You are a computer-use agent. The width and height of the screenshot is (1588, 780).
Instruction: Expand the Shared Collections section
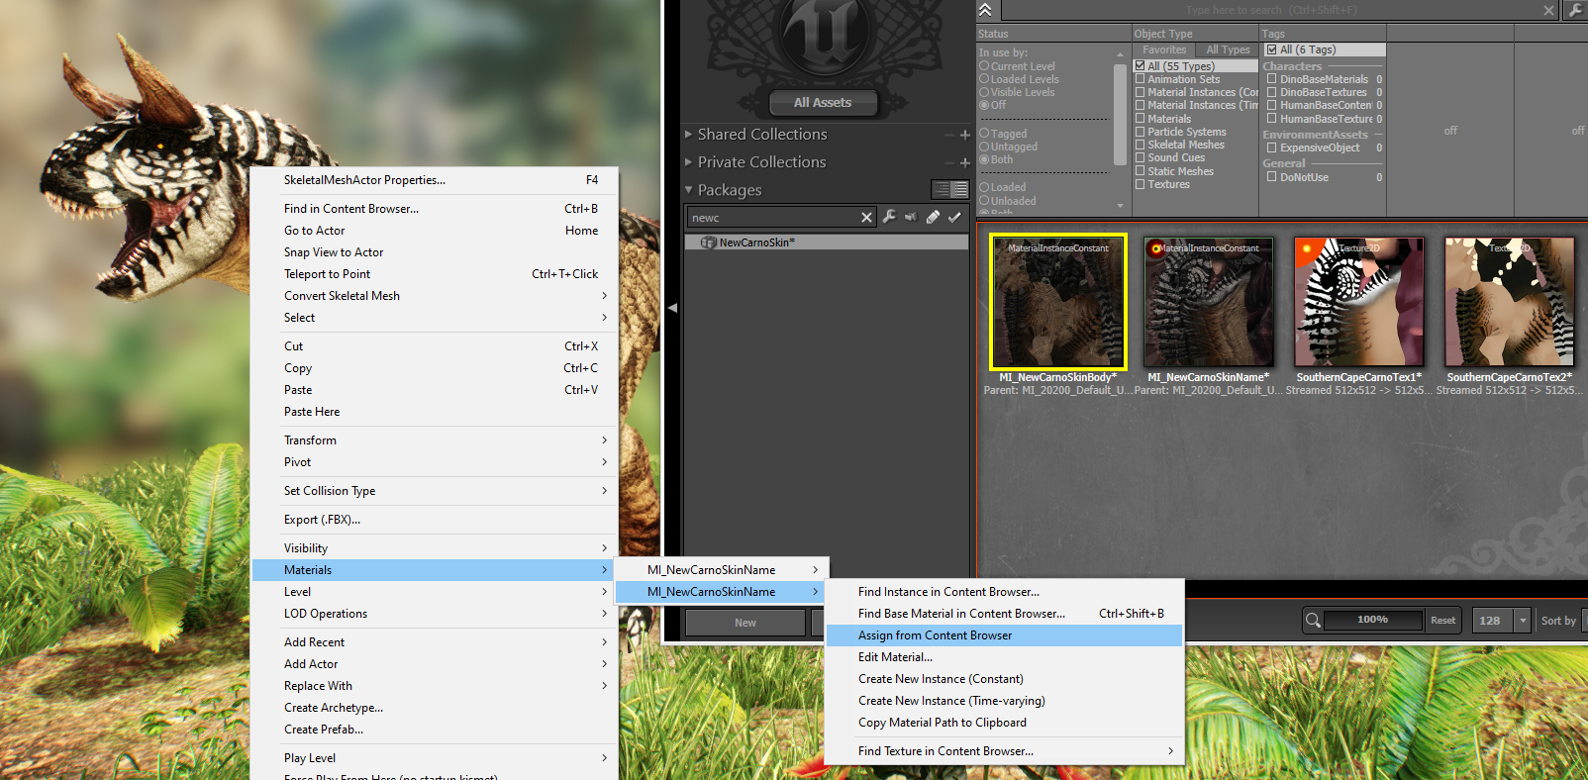689,134
